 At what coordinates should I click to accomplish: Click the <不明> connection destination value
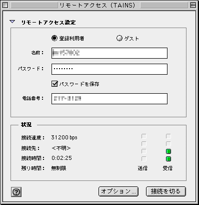(x=61, y=148)
